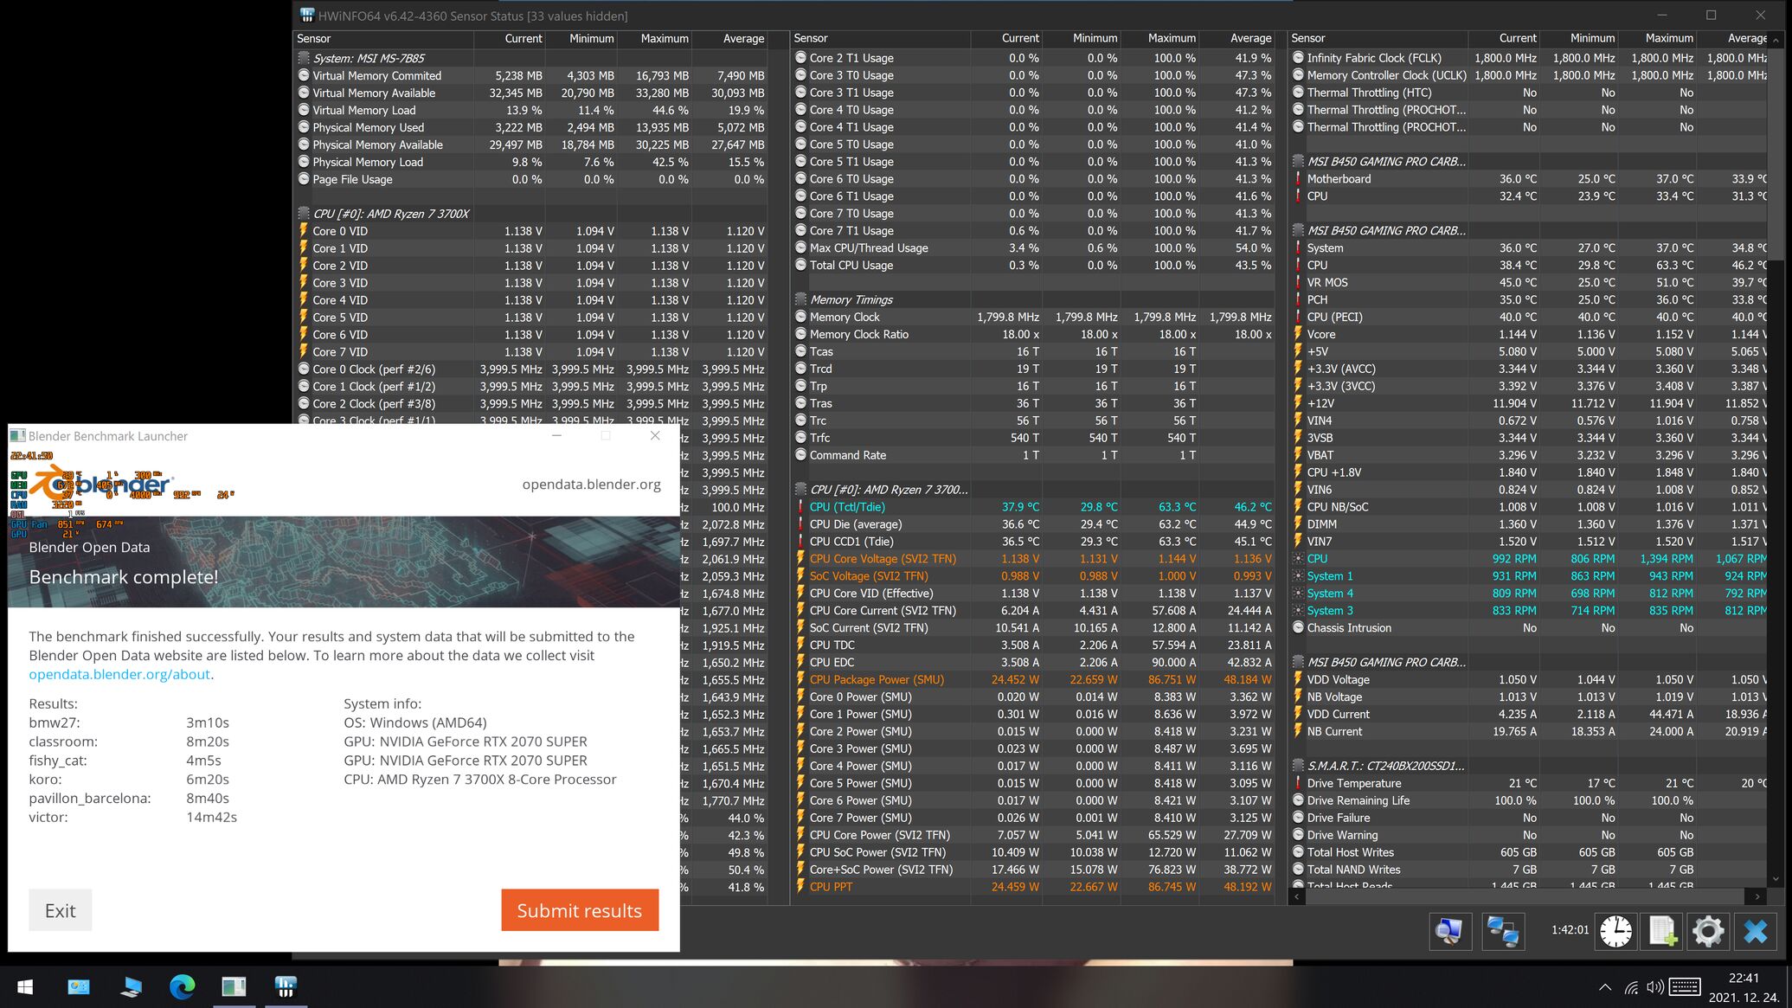The image size is (1792, 1008).
Task: Select the CPU Package Power (SMU) row
Action: (877, 679)
